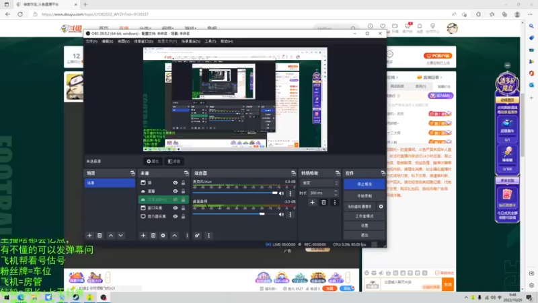Float the 控件 controls dock panel icon
The width and height of the screenshot is (538, 303).
(383, 173)
